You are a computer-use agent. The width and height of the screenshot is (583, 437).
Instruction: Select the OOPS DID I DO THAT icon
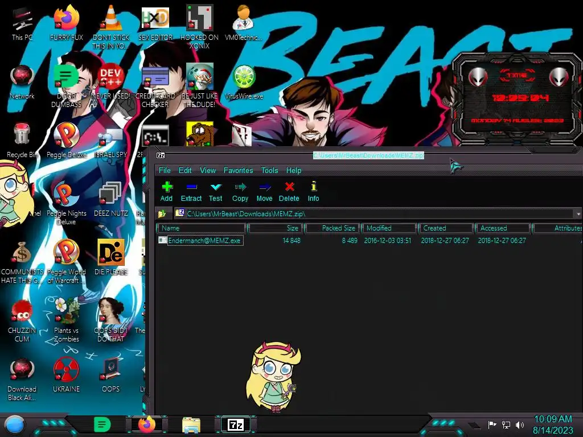pyautogui.click(x=111, y=321)
